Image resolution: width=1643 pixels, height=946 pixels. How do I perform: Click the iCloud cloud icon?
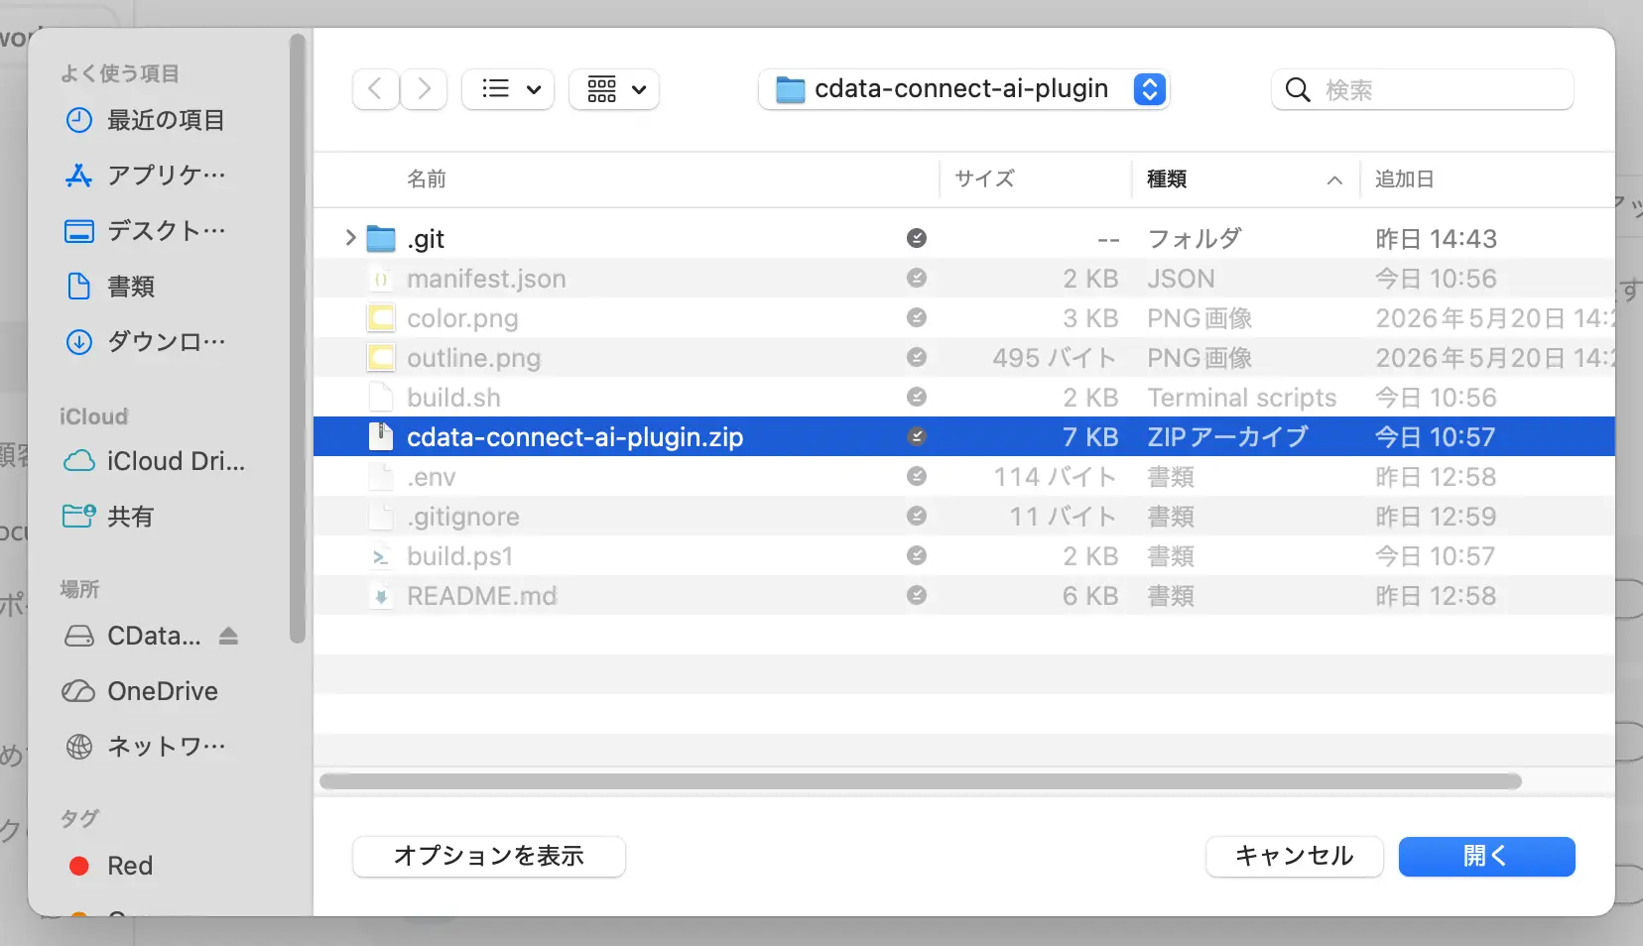click(x=78, y=461)
